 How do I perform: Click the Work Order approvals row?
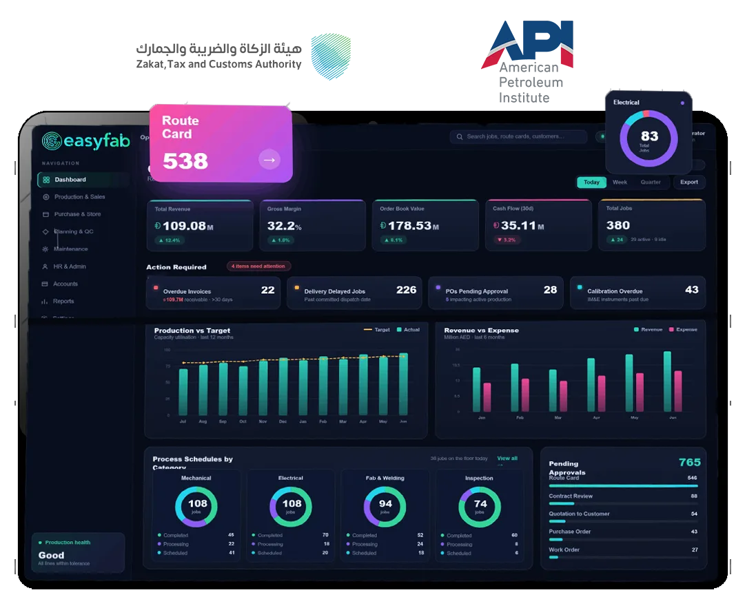point(624,552)
